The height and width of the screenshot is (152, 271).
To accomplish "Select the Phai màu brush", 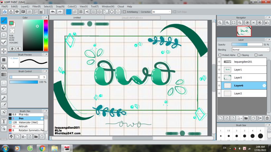I will tap(26, 114).
